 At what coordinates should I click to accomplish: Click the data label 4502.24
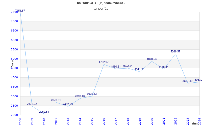pyautogui.click(x=128, y=66)
